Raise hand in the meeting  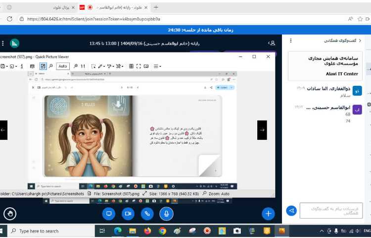click(x=9, y=214)
